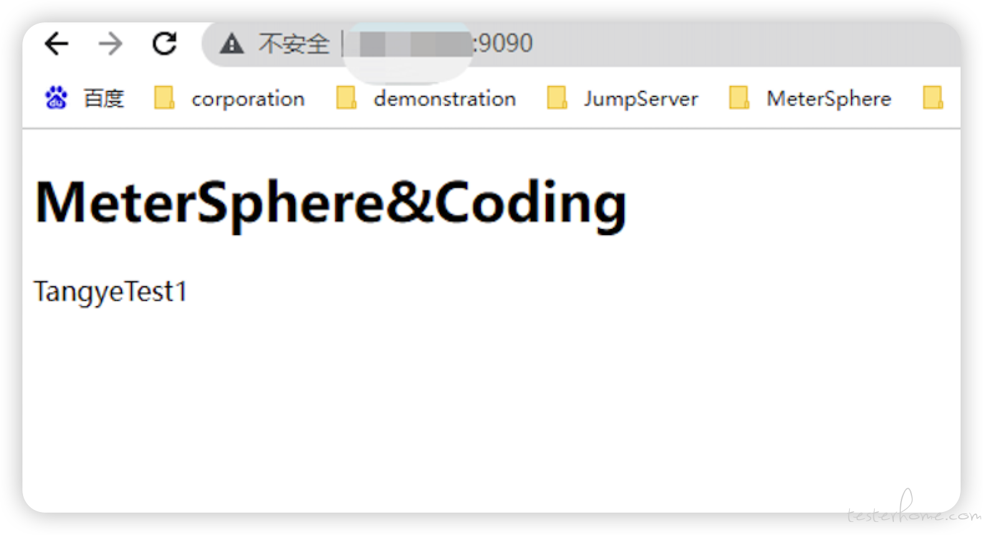Open the MeterSphere bookmark folder
The image size is (983, 535).
click(810, 98)
